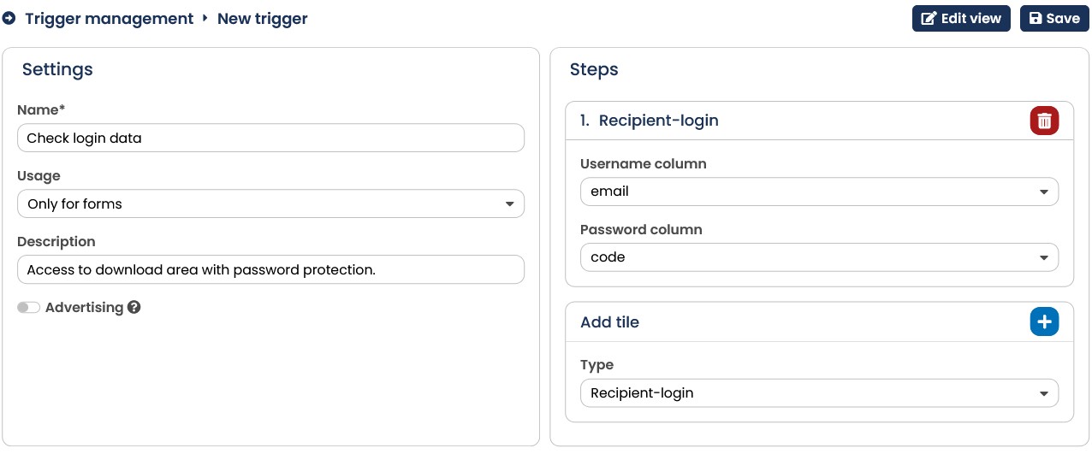The width and height of the screenshot is (1092, 454).
Task: Open the Password column dropdown
Action: [819, 257]
